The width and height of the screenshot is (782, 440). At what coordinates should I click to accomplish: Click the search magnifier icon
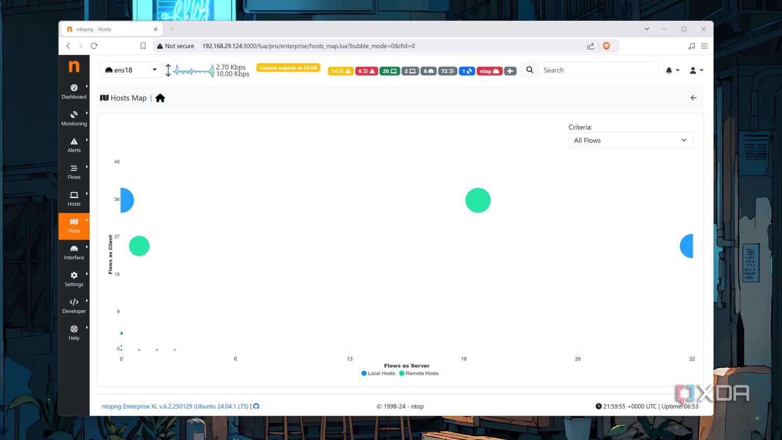(530, 70)
